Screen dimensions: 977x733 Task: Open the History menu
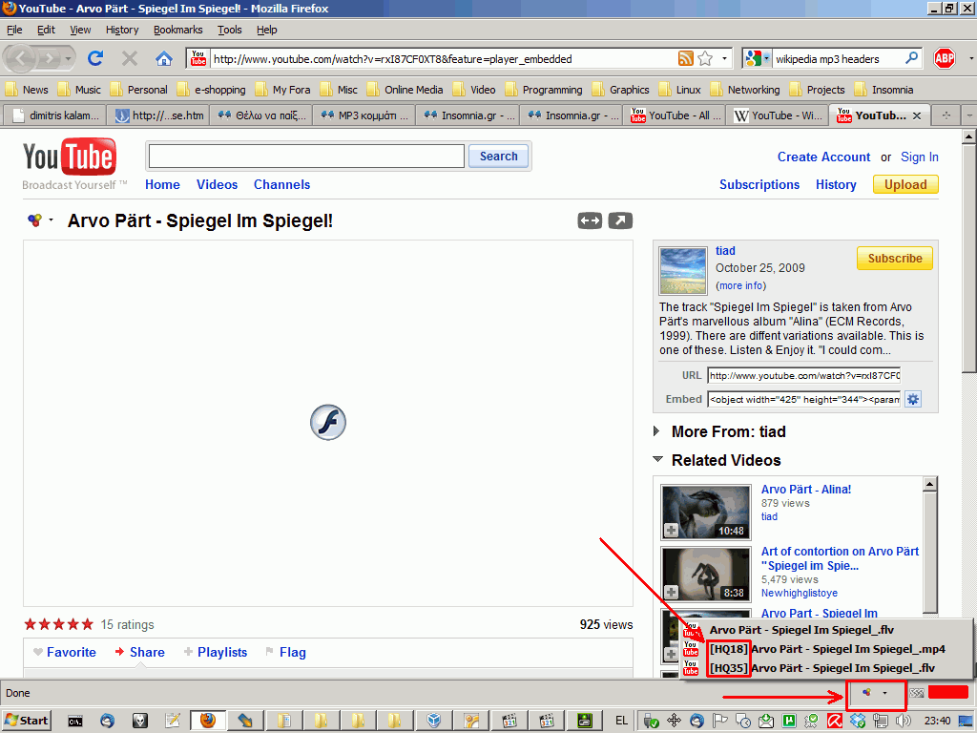pyautogui.click(x=122, y=30)
